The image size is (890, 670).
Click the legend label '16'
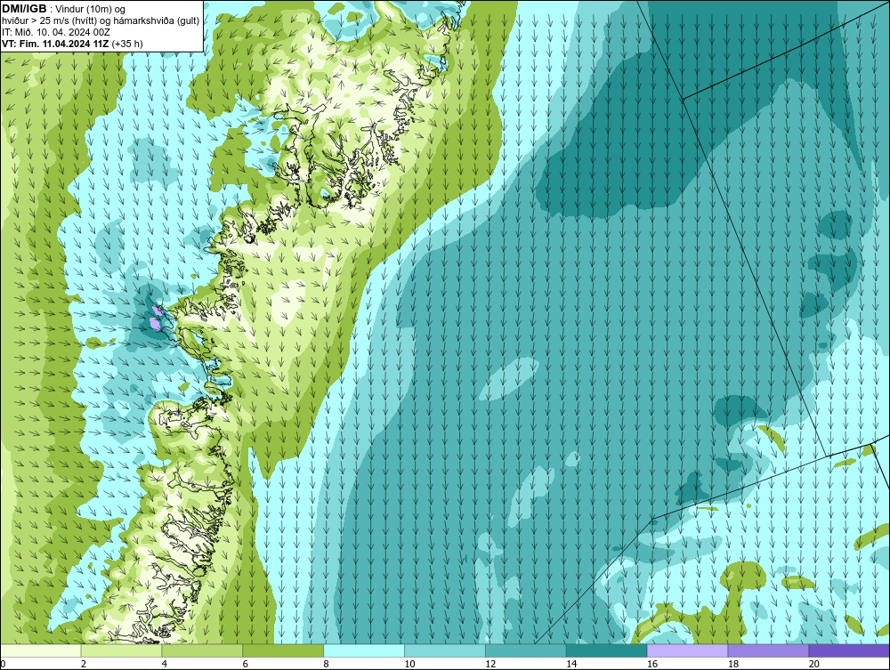click(x=652, y=664)
